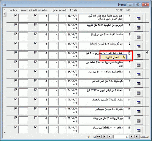Click the Events window form icon in title bar
Image resolution: width=152 pixels, height=141 pixels.
[5, 5]
